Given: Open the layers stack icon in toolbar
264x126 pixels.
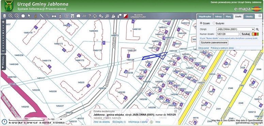Looking at the screenshot, I should [x=4, y=16].
